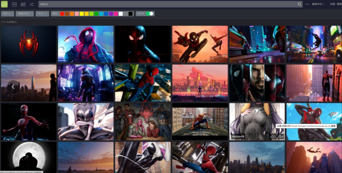Open the red spider logo wallpaper thumbnail
Image resolution: width=342 pixels, height=173 pixels.
[29, 44]
